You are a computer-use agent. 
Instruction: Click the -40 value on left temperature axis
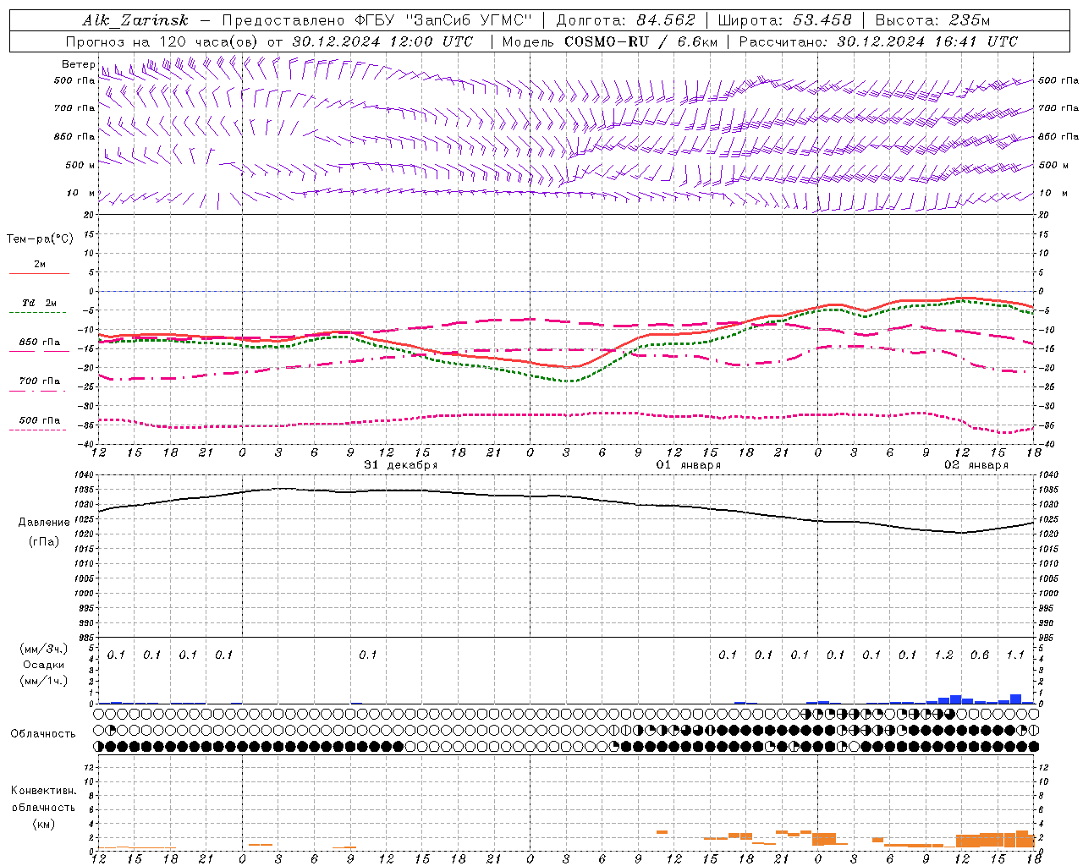coord(87,444)
